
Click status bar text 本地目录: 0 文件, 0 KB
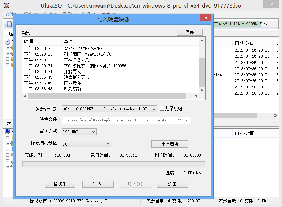(x=242, y=201)
